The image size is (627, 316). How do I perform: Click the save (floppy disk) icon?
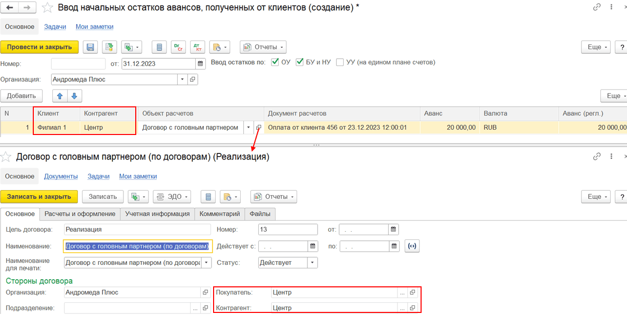point(90,47)
